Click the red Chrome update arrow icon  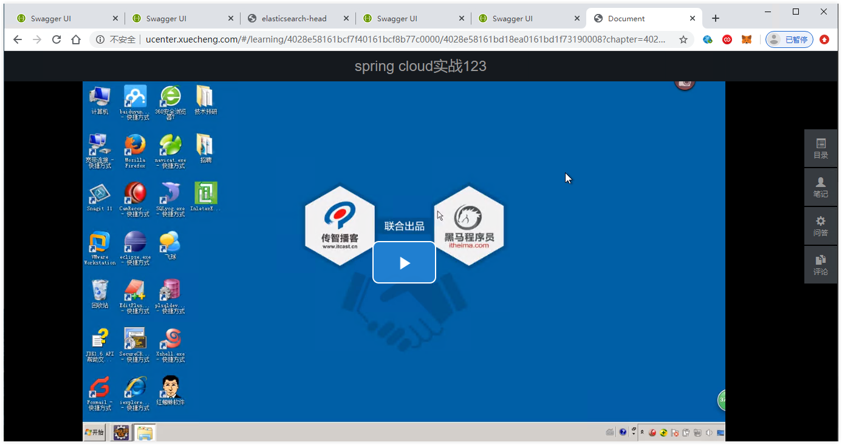(824, 39)
